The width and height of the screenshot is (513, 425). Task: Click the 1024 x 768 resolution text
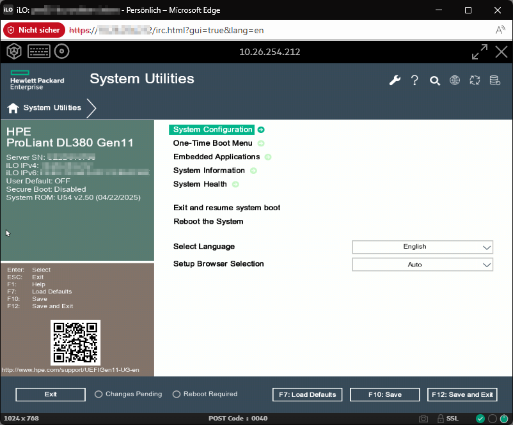coord(21,419)
